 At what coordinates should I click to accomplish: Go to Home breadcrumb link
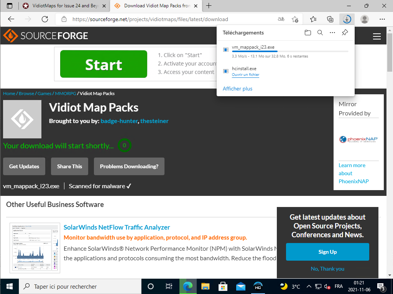point(9,94)
